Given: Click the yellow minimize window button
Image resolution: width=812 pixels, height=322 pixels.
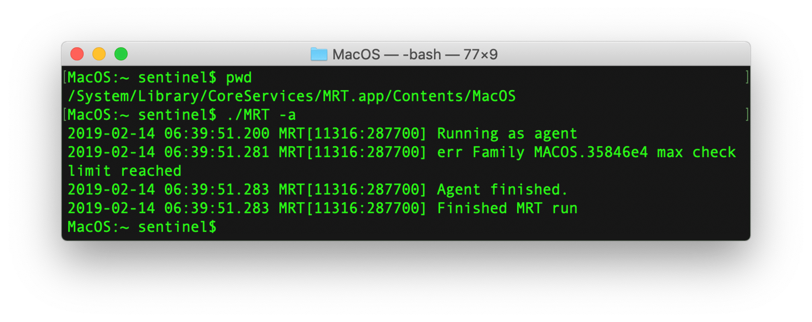Looking at the screenshot, I should (x=99, y=54).
